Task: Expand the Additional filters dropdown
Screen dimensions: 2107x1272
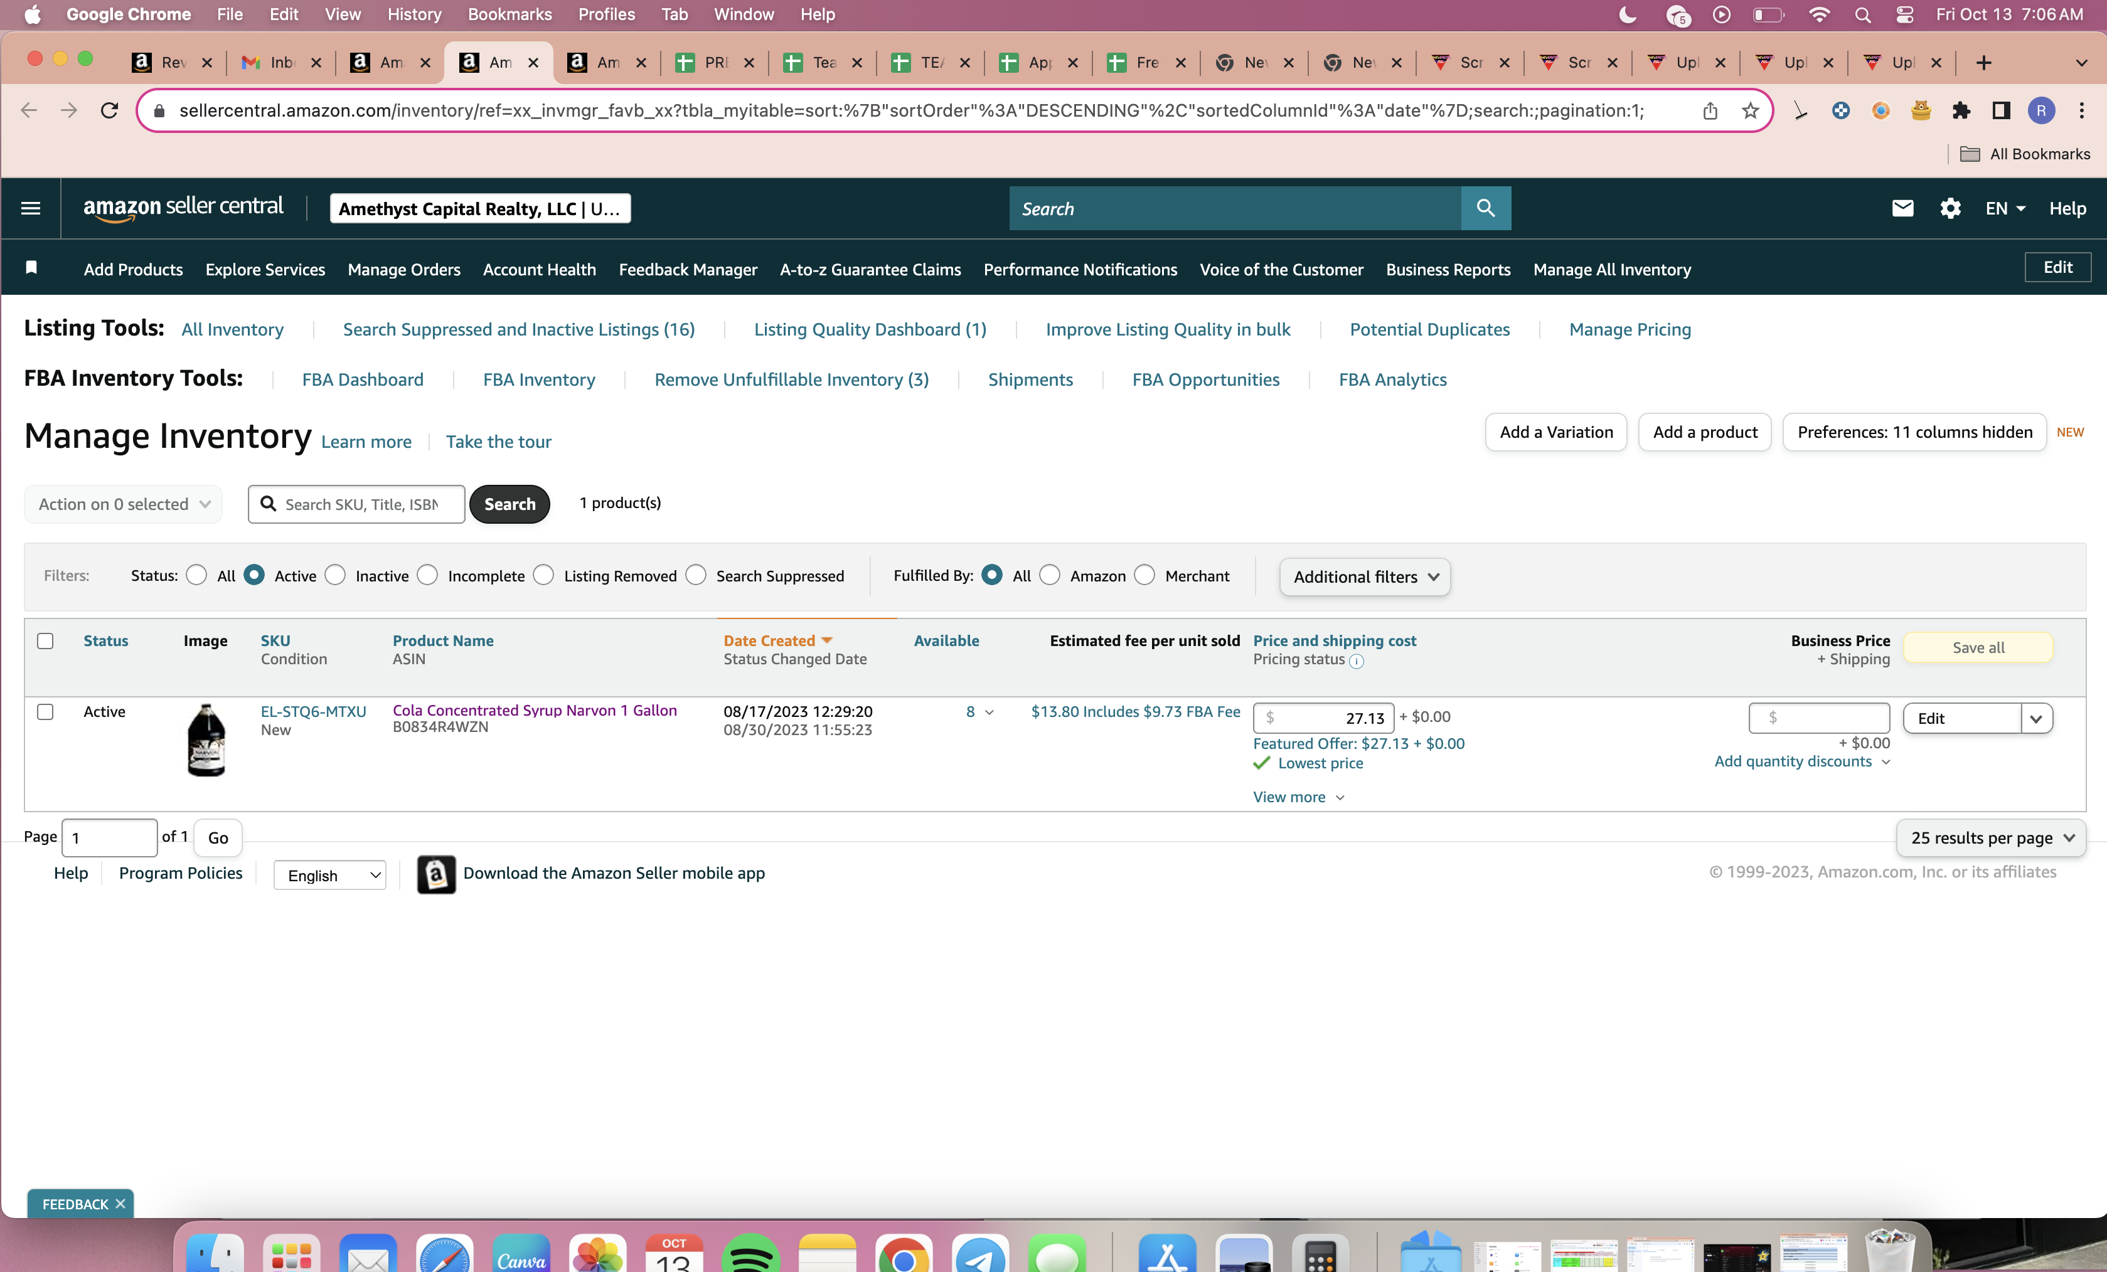Action: (1365, 577)
